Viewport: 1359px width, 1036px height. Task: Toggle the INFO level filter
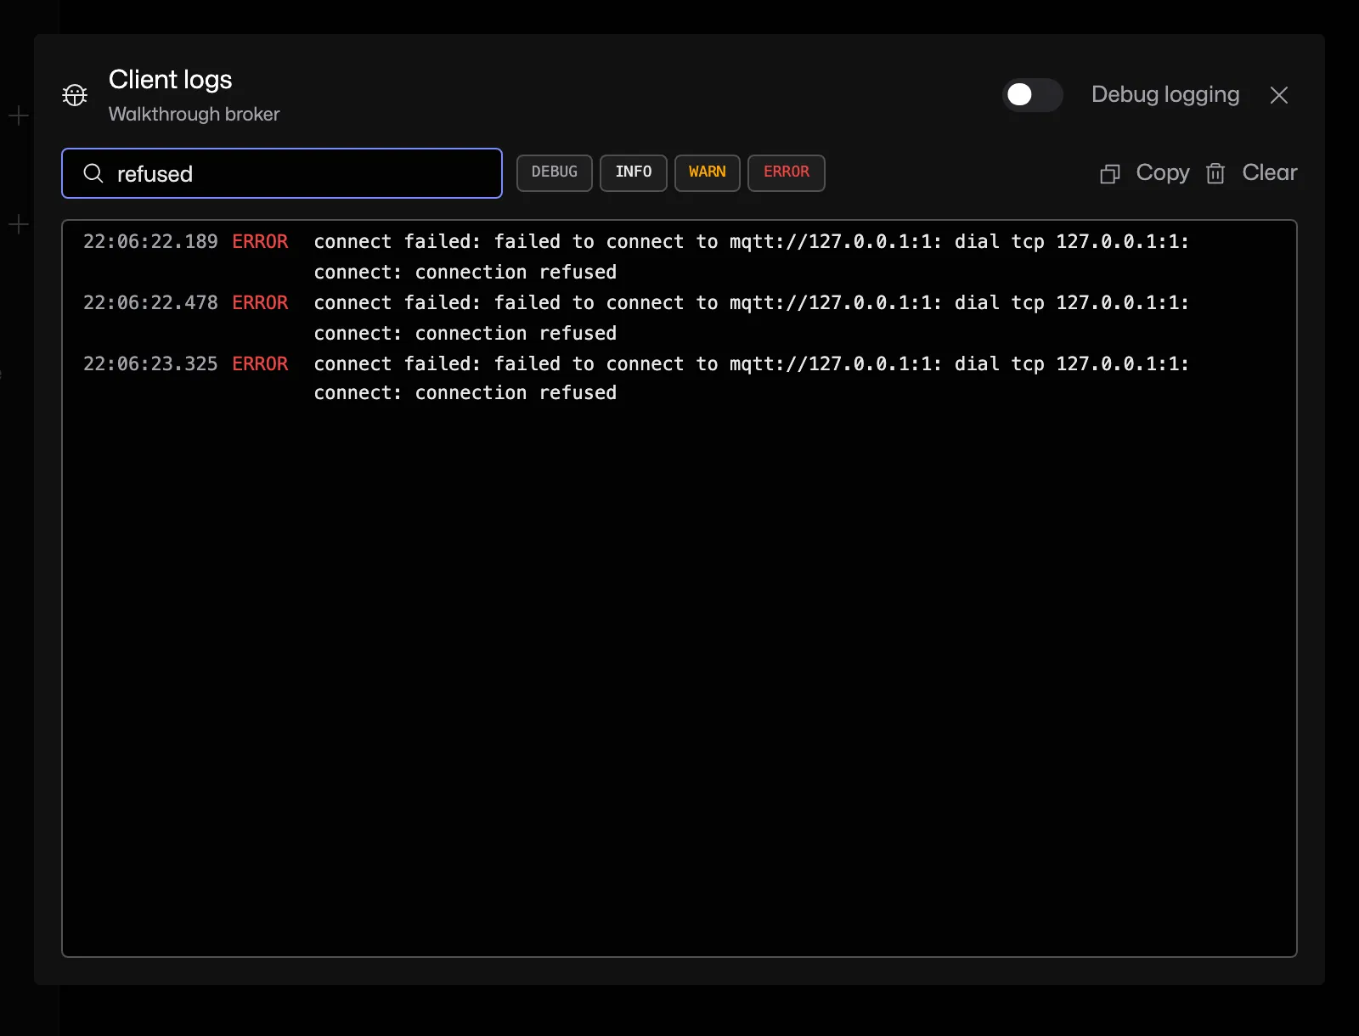pyautogui.click(x=634, y=172)
